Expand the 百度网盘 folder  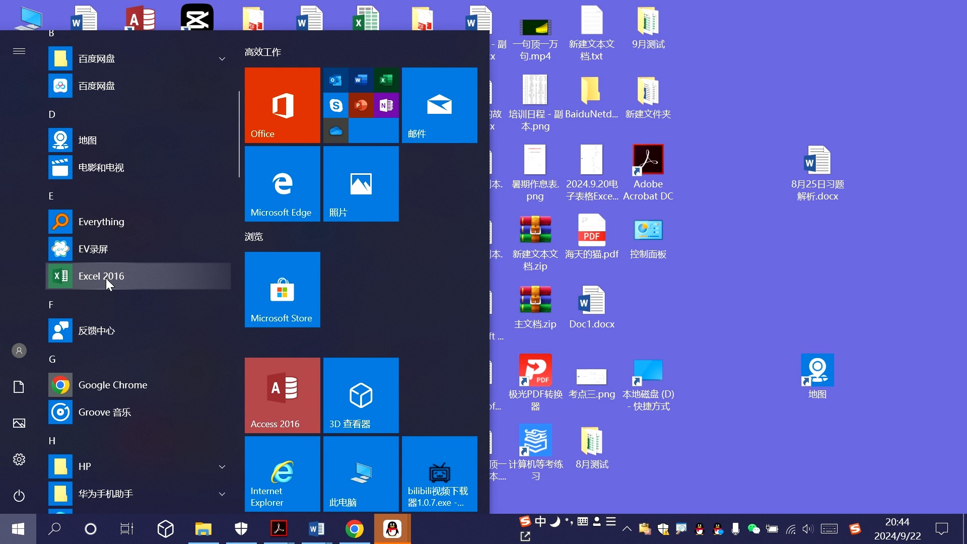[x=222, y=59]
